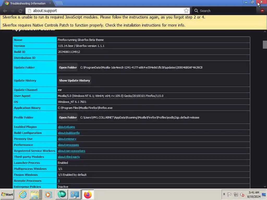Select the Build ID value 20240801134912
The image size is (267, 200).
(x=69, y=52)
